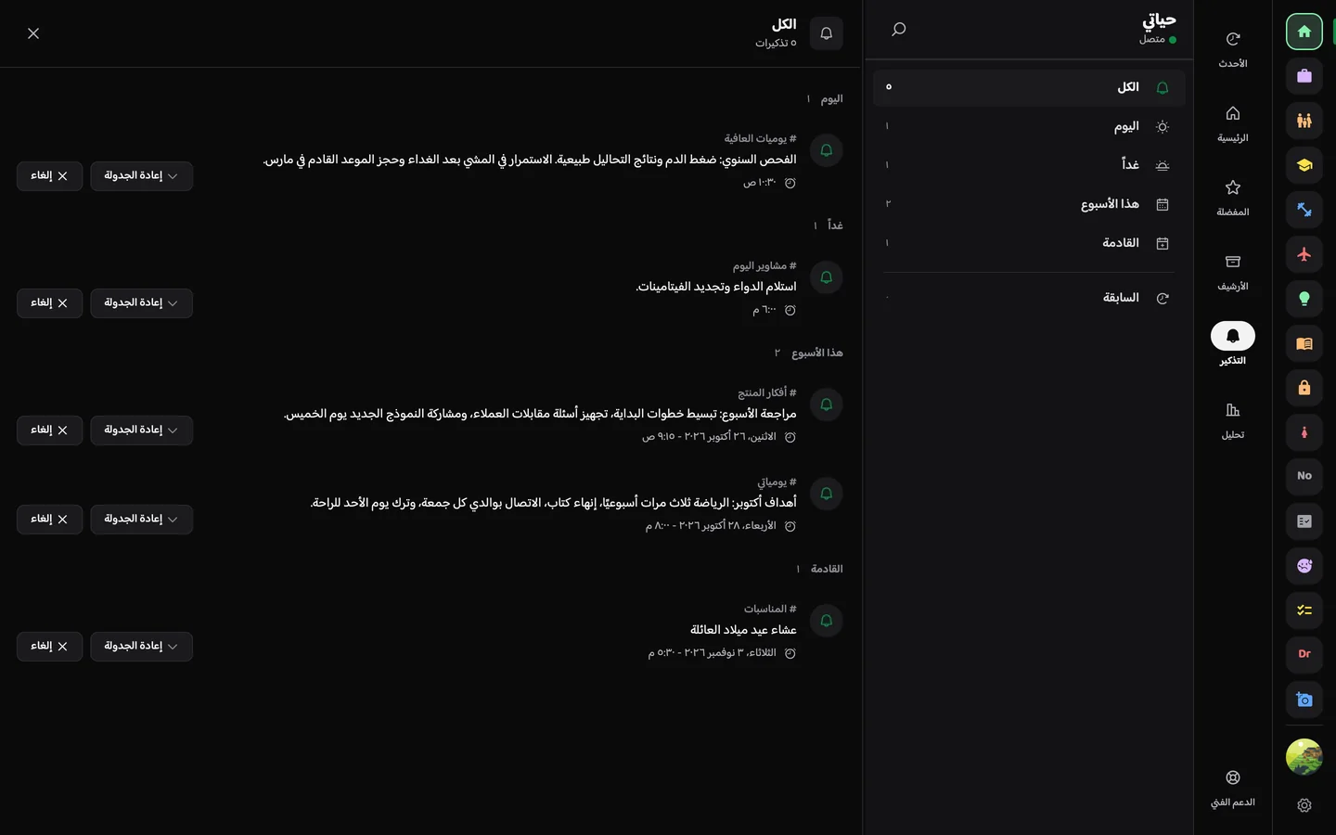1336x835 pixels.
Task: Open the green home workspace icon
Action: coord(1304,32)
